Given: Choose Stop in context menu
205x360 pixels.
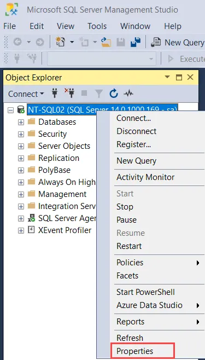Looking at the screenshot, I should click(x=125, y=207).
